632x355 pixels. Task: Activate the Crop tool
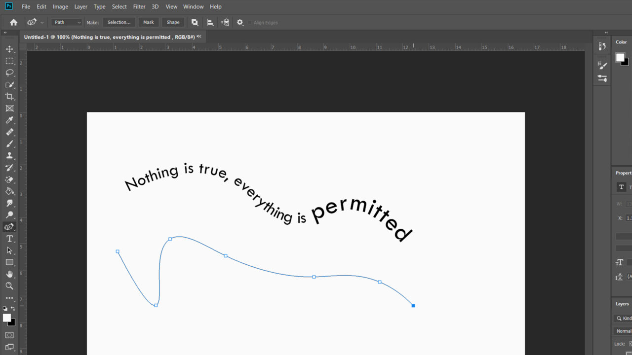[x=10, y=97]
